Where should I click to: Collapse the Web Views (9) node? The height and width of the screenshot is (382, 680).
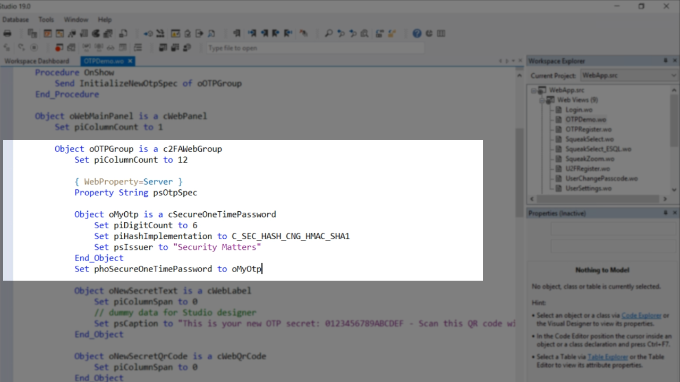[542, 100]
